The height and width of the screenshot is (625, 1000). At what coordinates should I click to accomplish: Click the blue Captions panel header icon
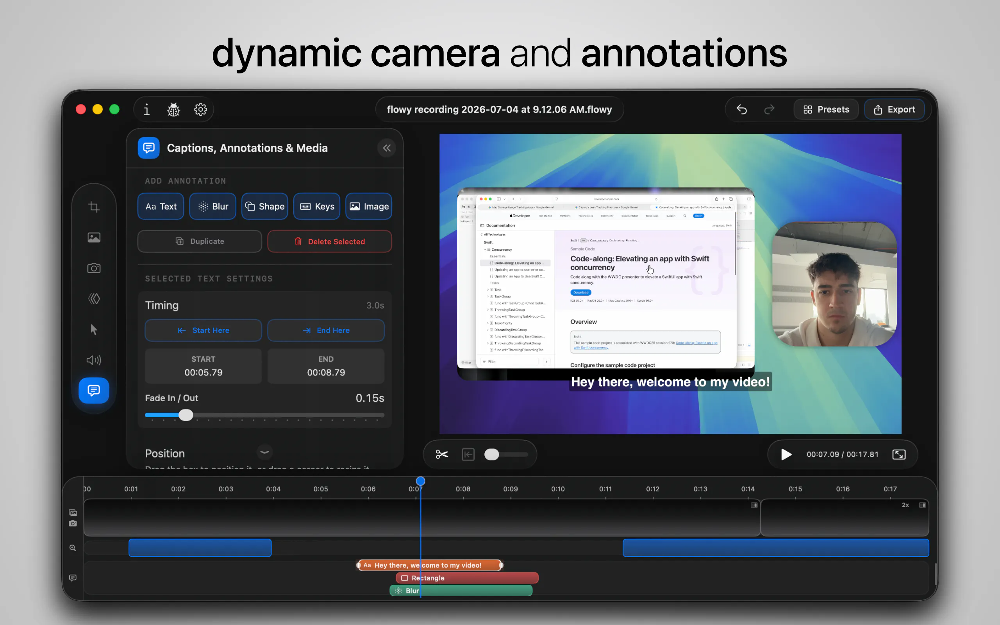[149, 148]
